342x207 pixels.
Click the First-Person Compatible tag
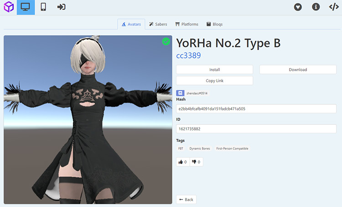pyautogui.click(x=232, y=149)
